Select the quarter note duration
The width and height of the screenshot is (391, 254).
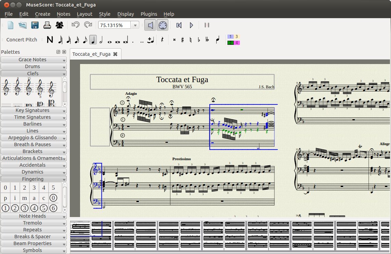[93, 40]
